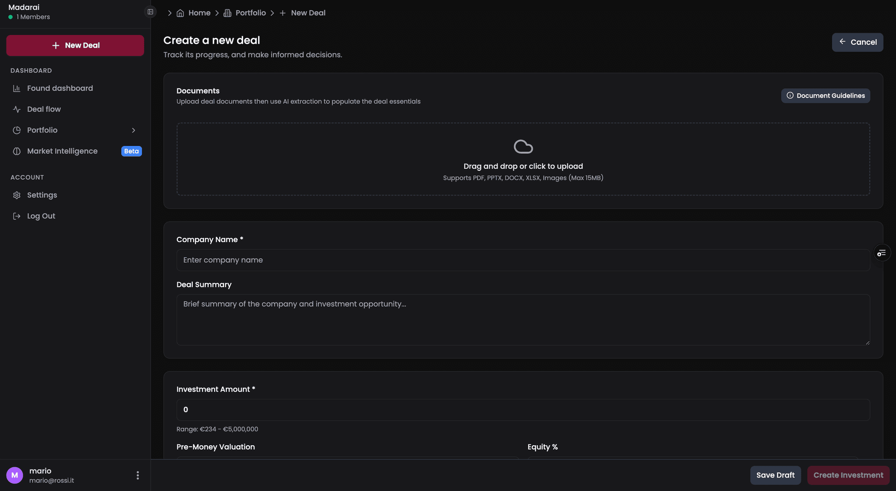Collapse the sidebar using the panel icon
Viewport: 896px width, 491px height.
click(x=150, y=11)
